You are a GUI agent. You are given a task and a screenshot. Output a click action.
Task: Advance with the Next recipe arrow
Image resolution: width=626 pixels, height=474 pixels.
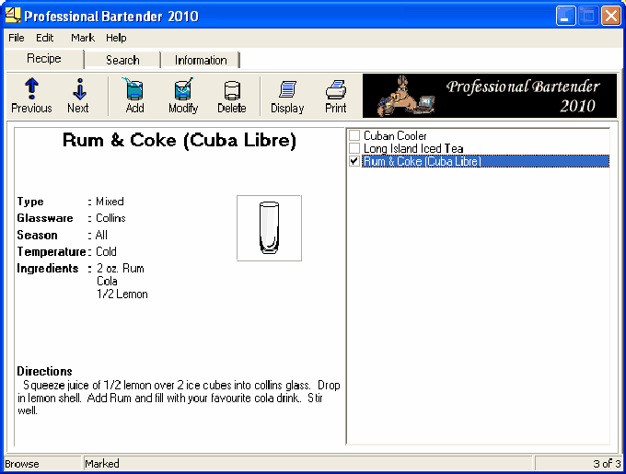(78, 96)
